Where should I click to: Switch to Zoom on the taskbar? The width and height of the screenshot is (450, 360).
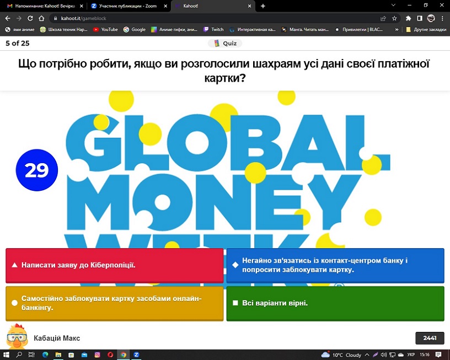136,355
